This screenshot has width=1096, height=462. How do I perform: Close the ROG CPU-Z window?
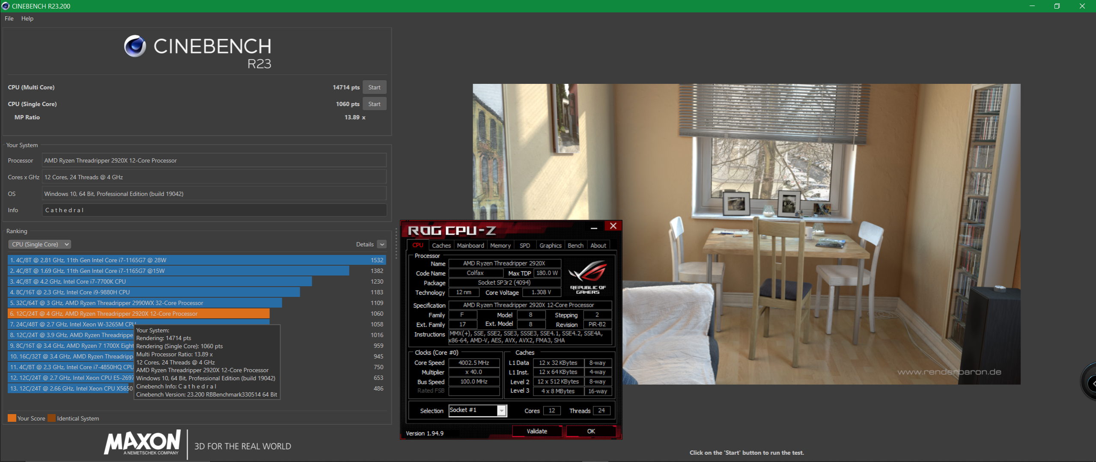coord(613,226)
